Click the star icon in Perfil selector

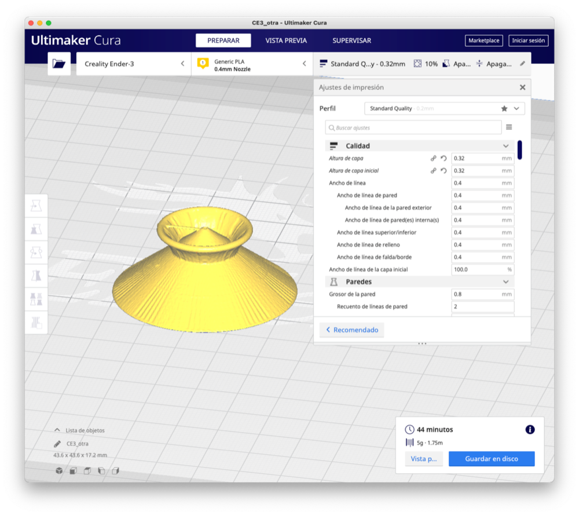pos(504,108)
